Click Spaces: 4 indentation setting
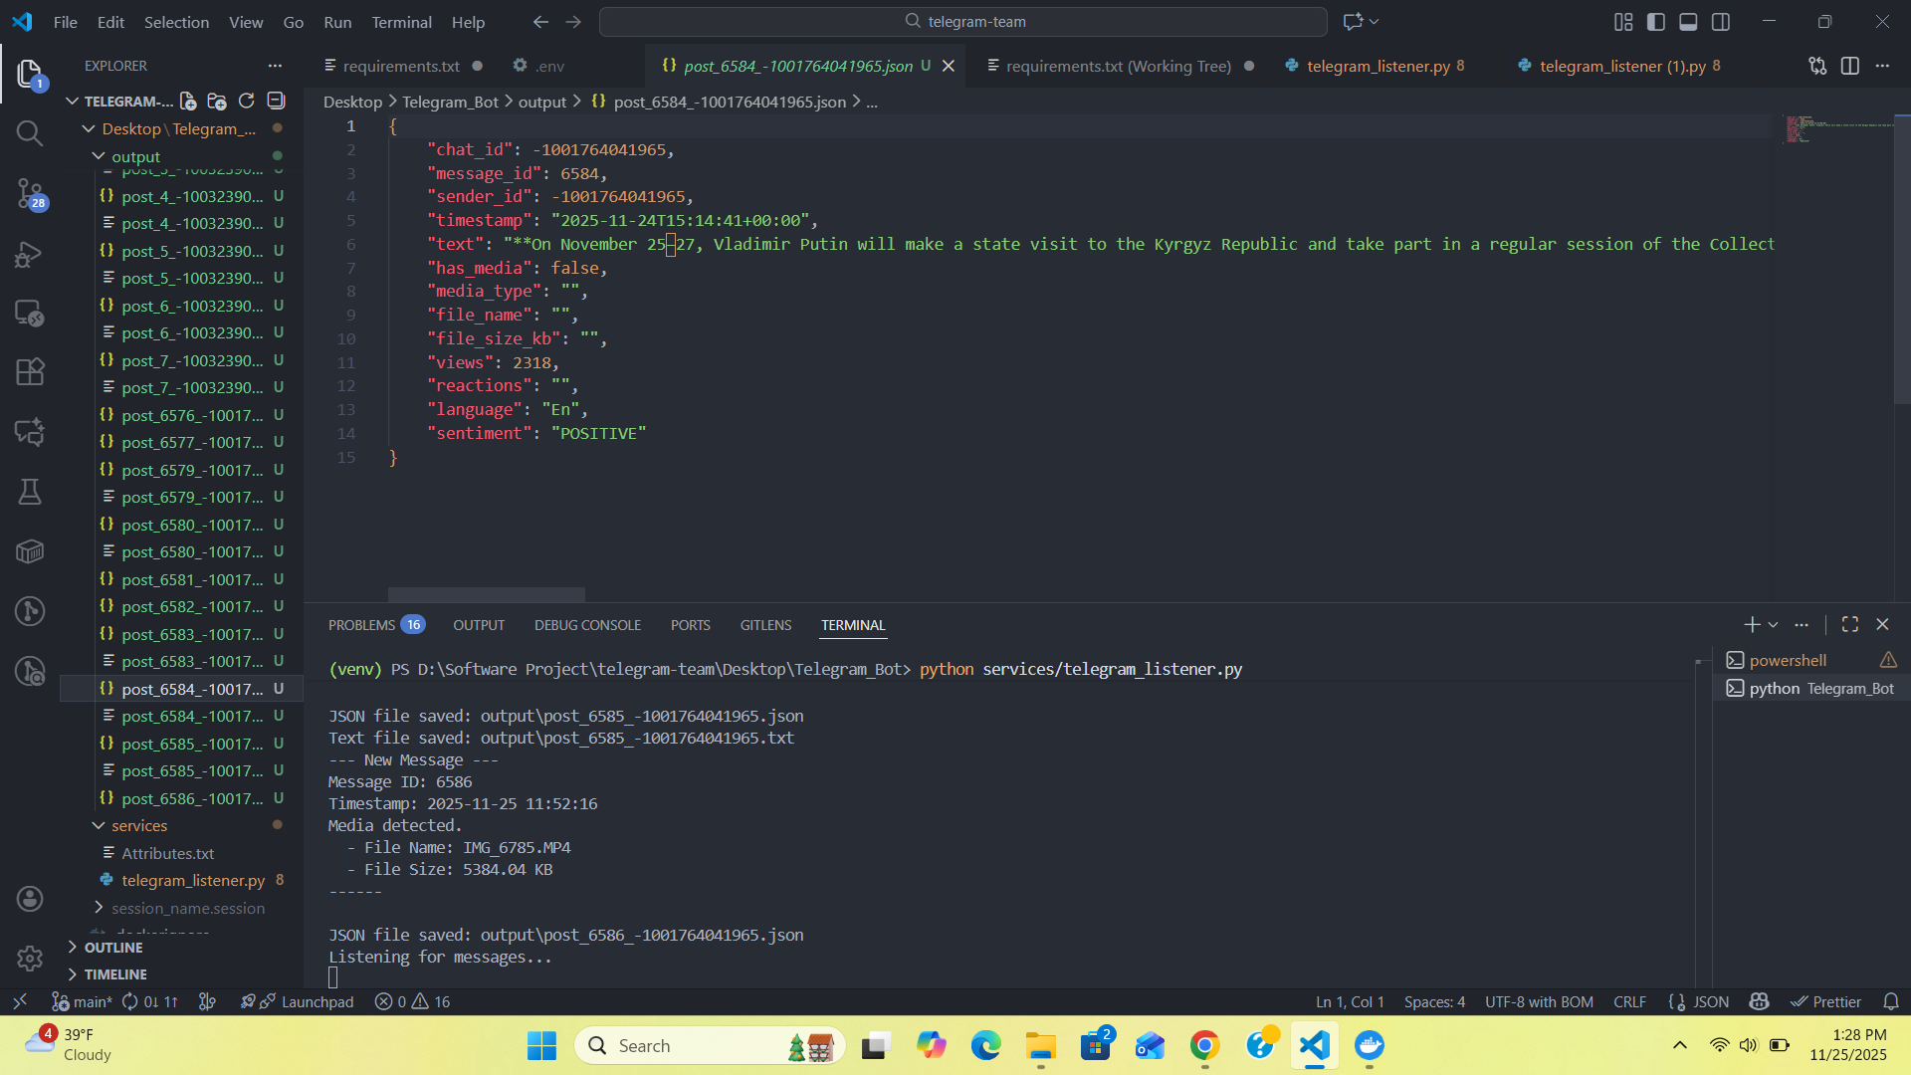Viewport: 1911px width, 1075px height. coord(1434,1001)
